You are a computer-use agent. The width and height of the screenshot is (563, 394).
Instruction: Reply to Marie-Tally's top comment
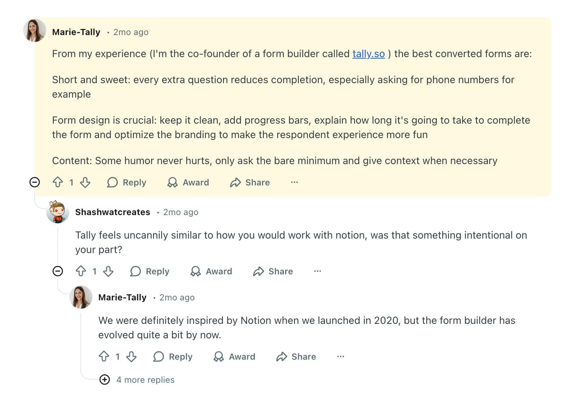click(x=126, y=183)
